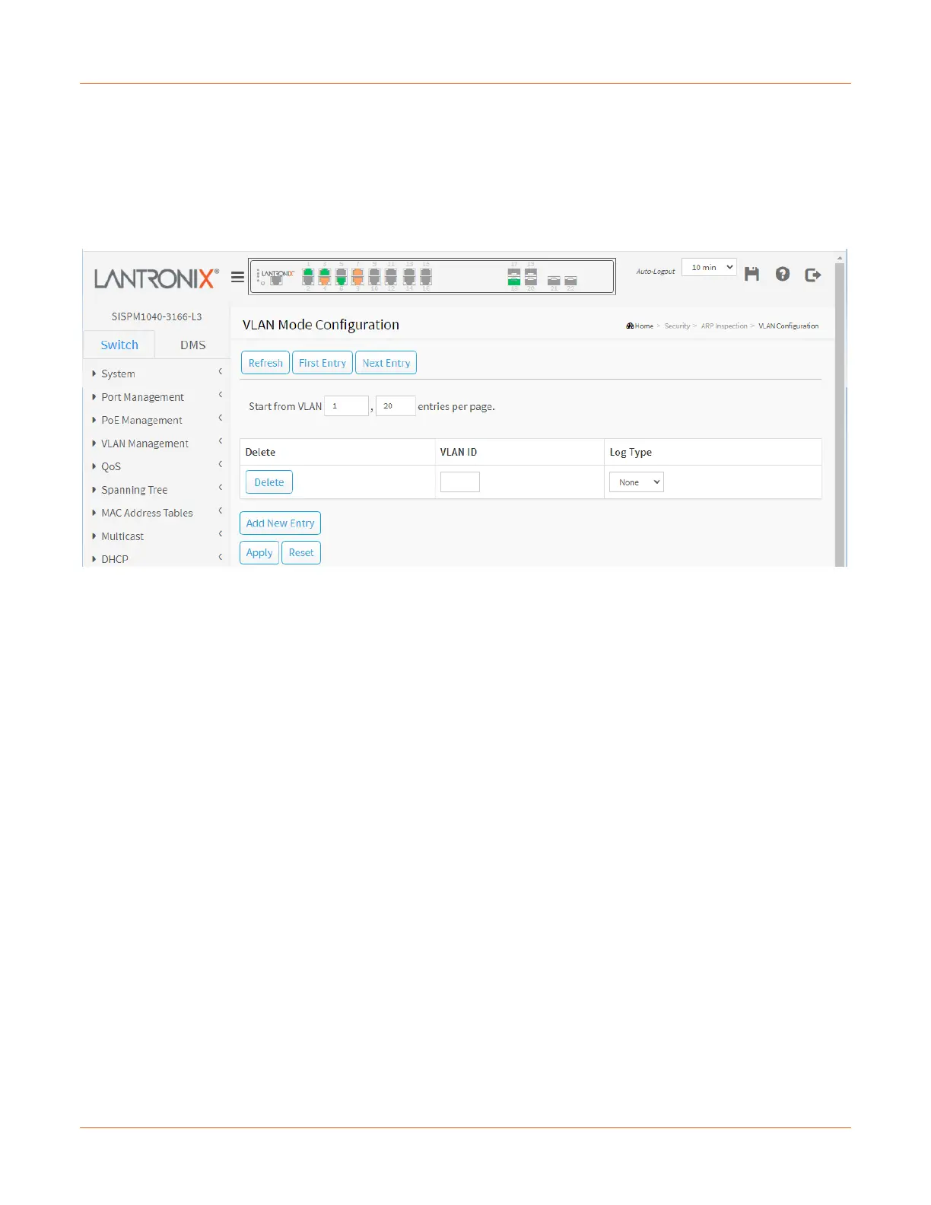Screen dimensions: 931x1205
Task: Click the Home breadcrumb icon
Action: pos(630,326)
